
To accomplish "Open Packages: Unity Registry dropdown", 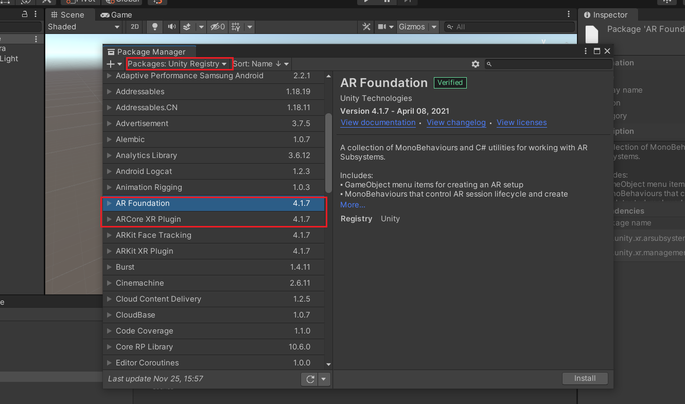I will point(177,64).
